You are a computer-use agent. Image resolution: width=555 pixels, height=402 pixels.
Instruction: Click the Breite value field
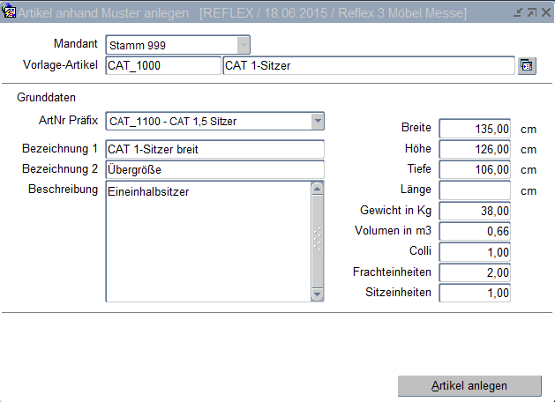pos(475,129)
